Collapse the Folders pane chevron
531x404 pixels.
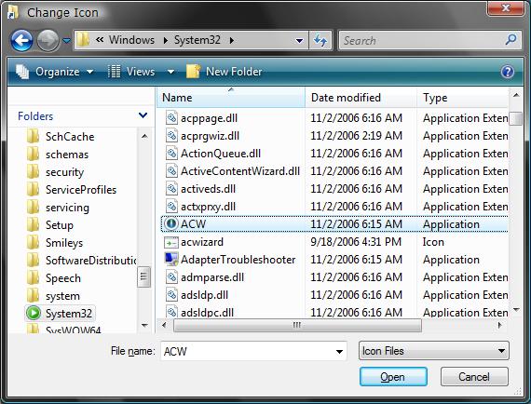[x=143, y=115]
